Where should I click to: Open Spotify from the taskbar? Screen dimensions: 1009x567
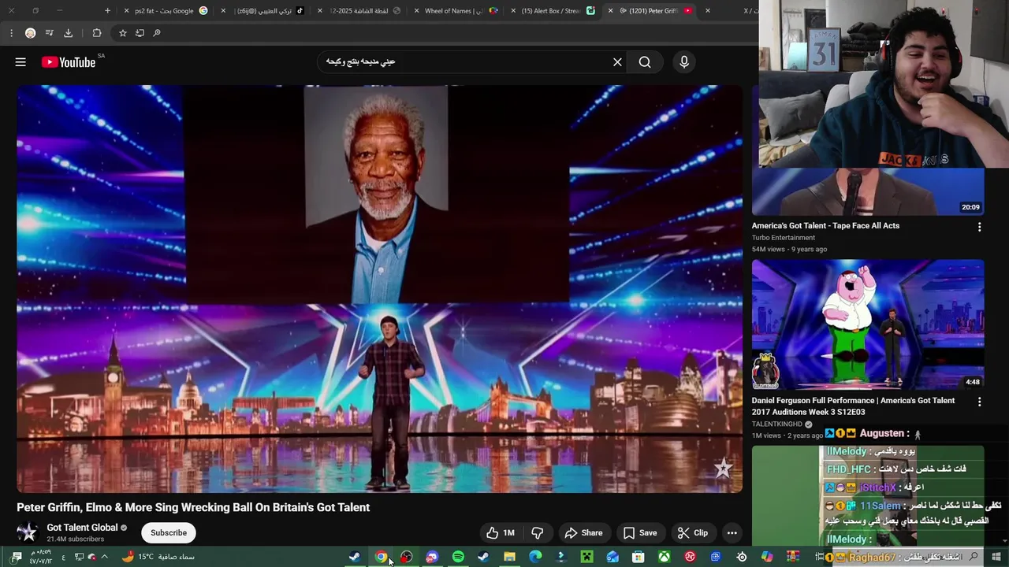pyautogui.click(x=458, y=557)
